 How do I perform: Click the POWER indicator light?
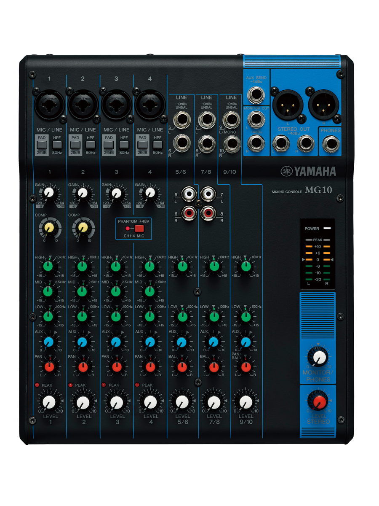(327, 229)
